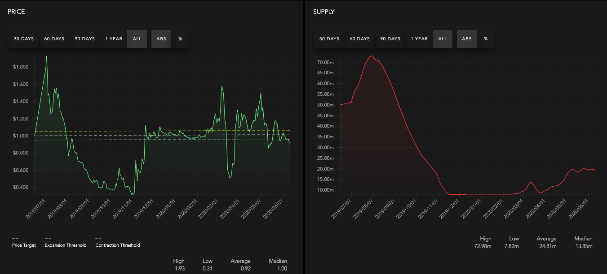Screen dimensions: 607x274
Task: Toggle percent mode on Price chart
Action: pos(180,39)
